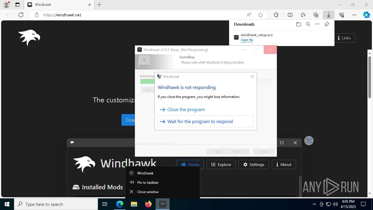Click Cancel in the Windhawk Setup window
Viewport: 373px width, 210px height.
tap(264, 152)
